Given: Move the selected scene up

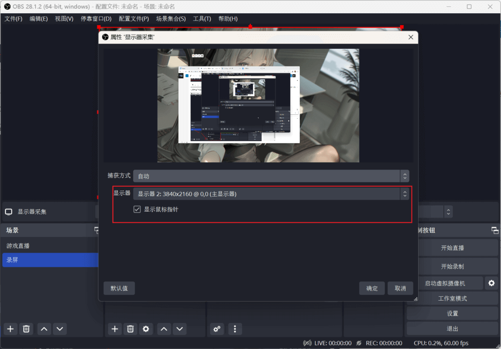Looking at the screenshot, I should coord(44,329).
